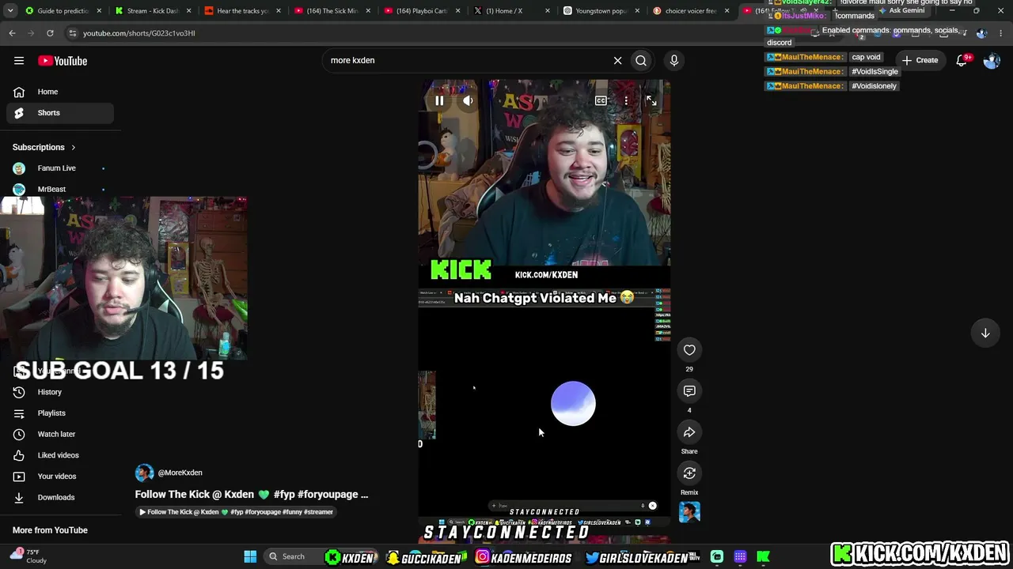Remix this Short
Image resolution: width=1013 pixels, height=569 pixels.
689,473
